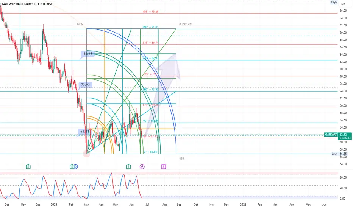Screen dimensions: 353x208
Task: Click the 180° = 73.93 level label
Action: click(150, 90)
